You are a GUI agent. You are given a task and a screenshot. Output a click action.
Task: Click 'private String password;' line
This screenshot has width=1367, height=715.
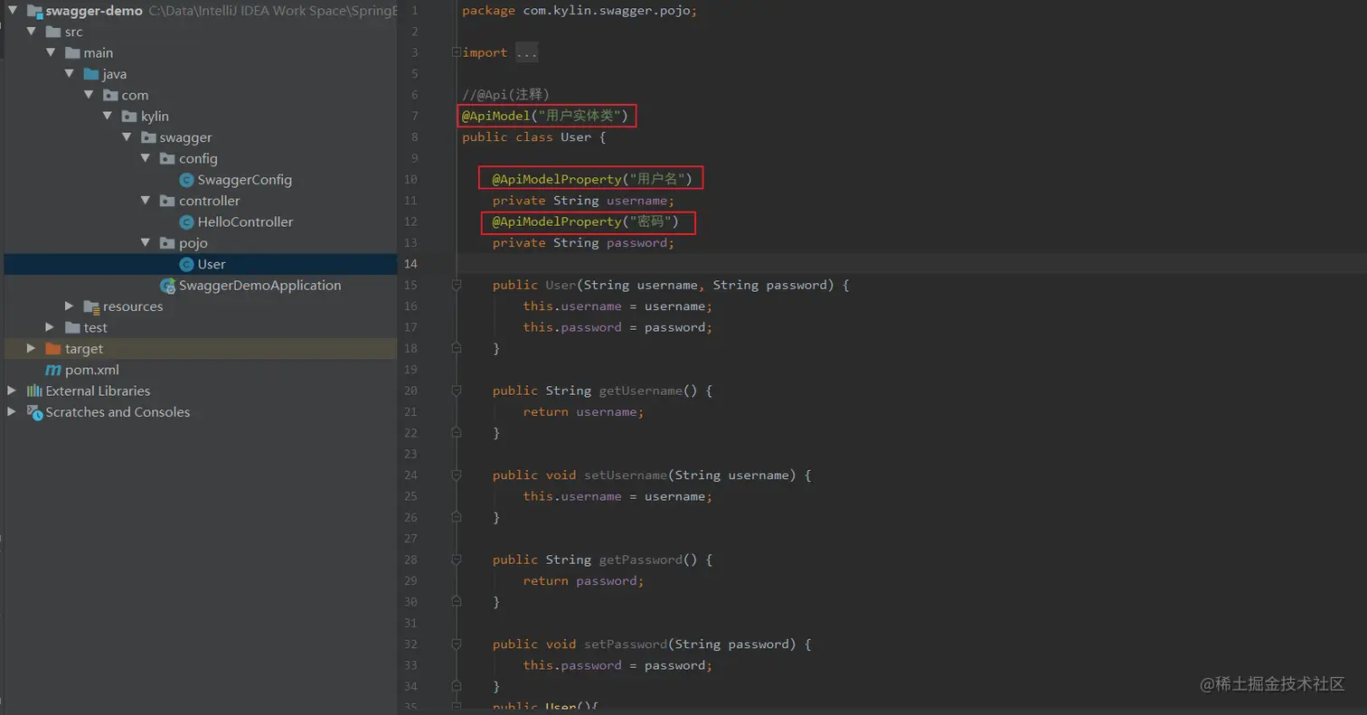(x=583, y=242)
